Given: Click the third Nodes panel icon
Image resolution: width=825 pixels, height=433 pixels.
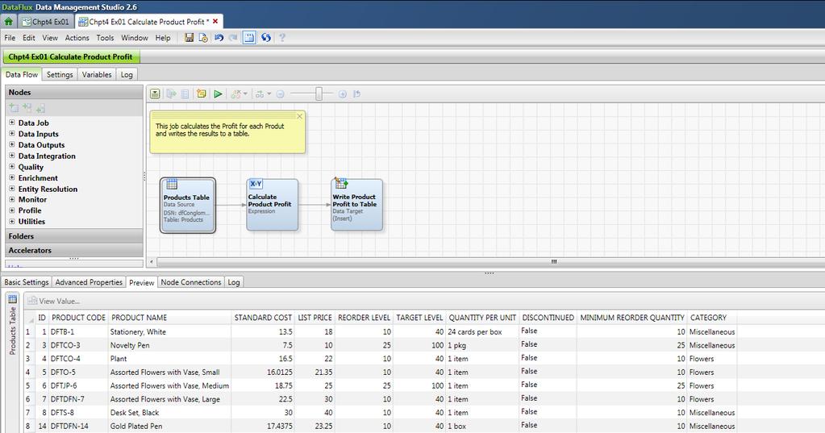Looking at the screenshot, I should [x=40, y=108].
